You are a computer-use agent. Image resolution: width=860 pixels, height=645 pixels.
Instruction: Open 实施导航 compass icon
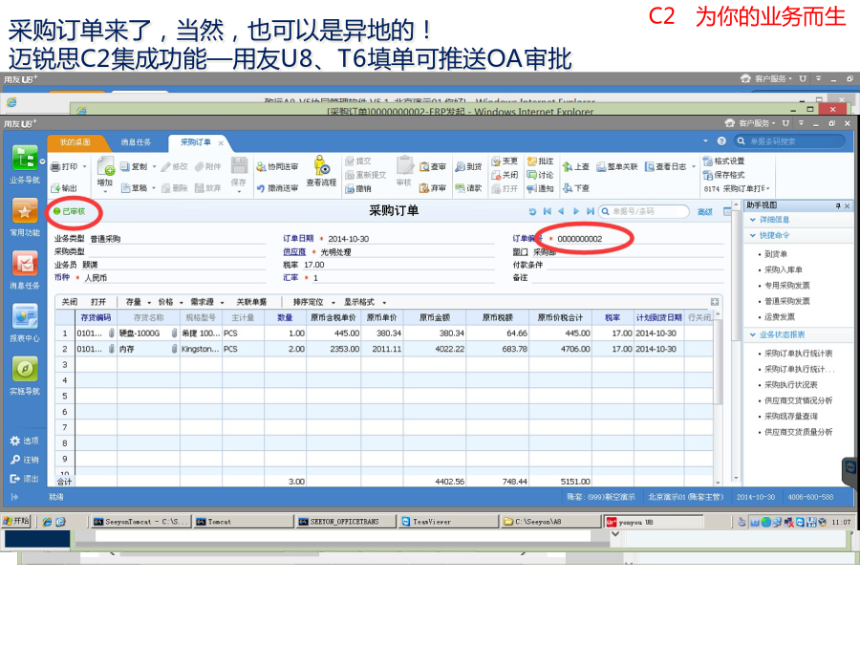tap(25, 376)
